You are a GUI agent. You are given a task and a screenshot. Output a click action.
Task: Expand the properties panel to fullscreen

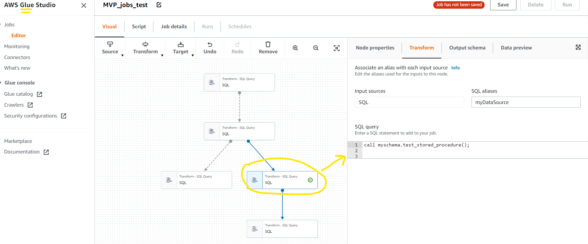pyautogui.click(x=578, y=47)
